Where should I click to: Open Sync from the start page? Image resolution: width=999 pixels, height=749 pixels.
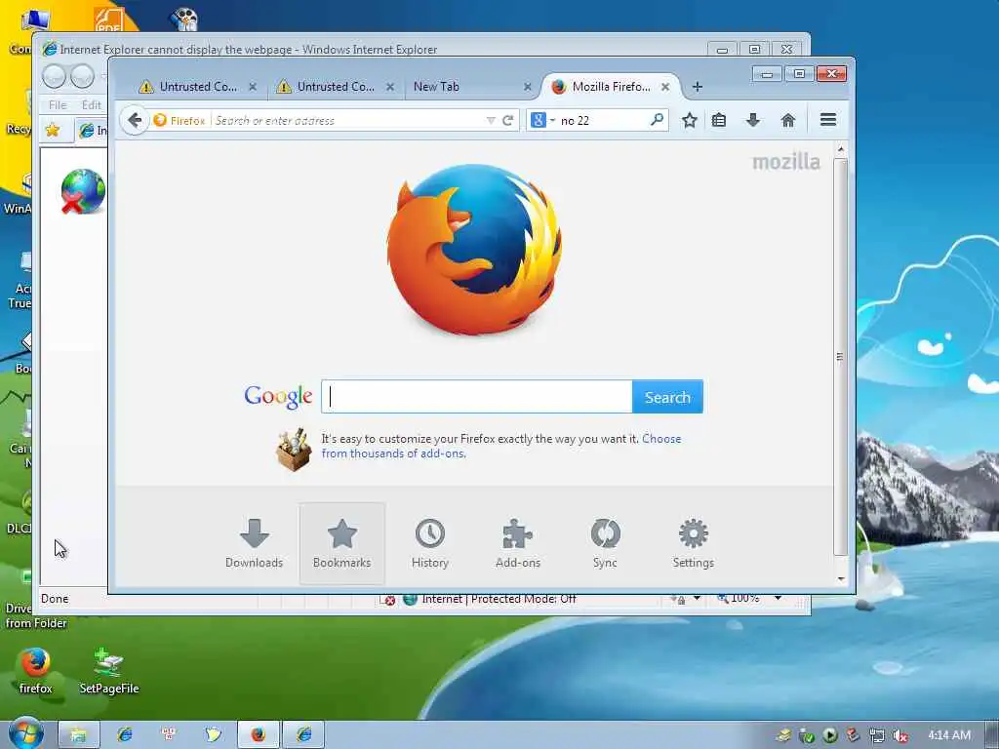tap(605, 543)
